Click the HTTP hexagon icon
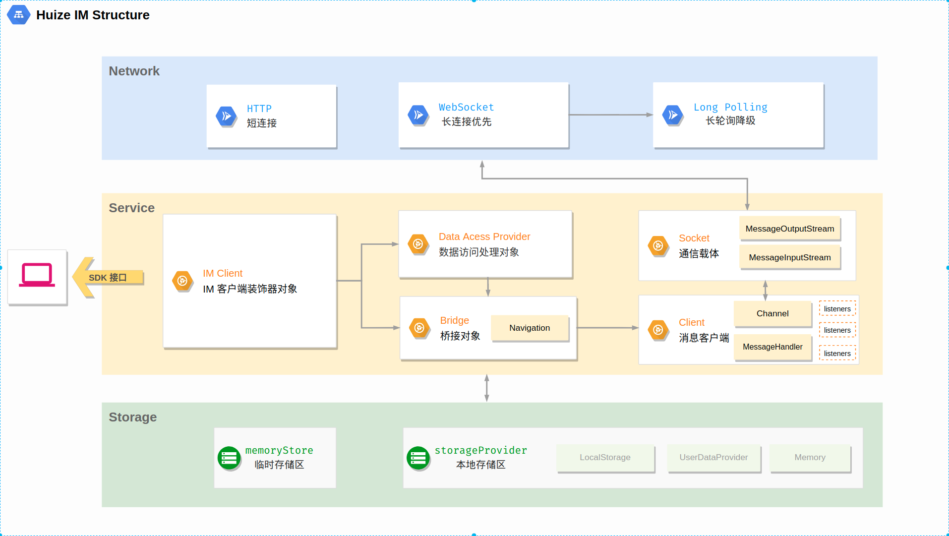 click(x=226, y=116)
